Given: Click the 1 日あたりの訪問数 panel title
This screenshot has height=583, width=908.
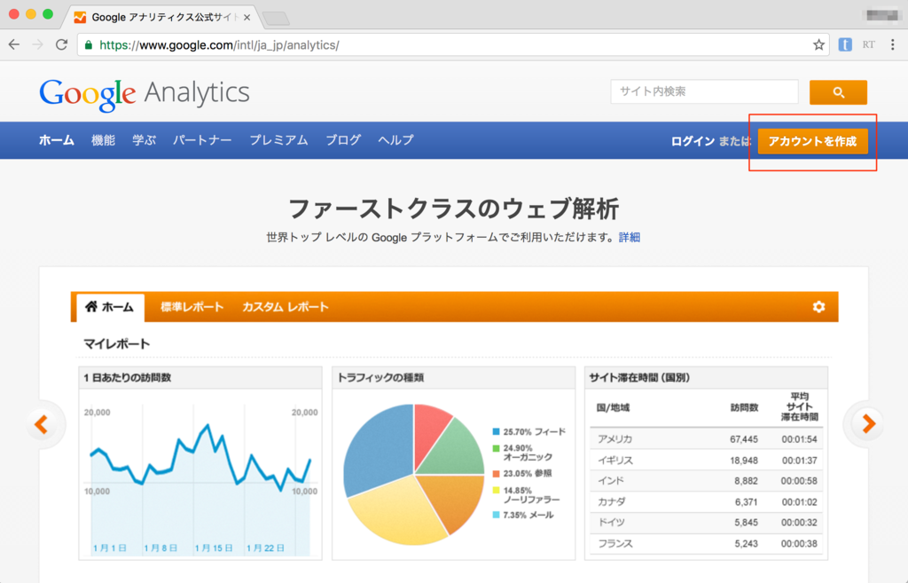Looking at the screenshot, I should point(128,377).
